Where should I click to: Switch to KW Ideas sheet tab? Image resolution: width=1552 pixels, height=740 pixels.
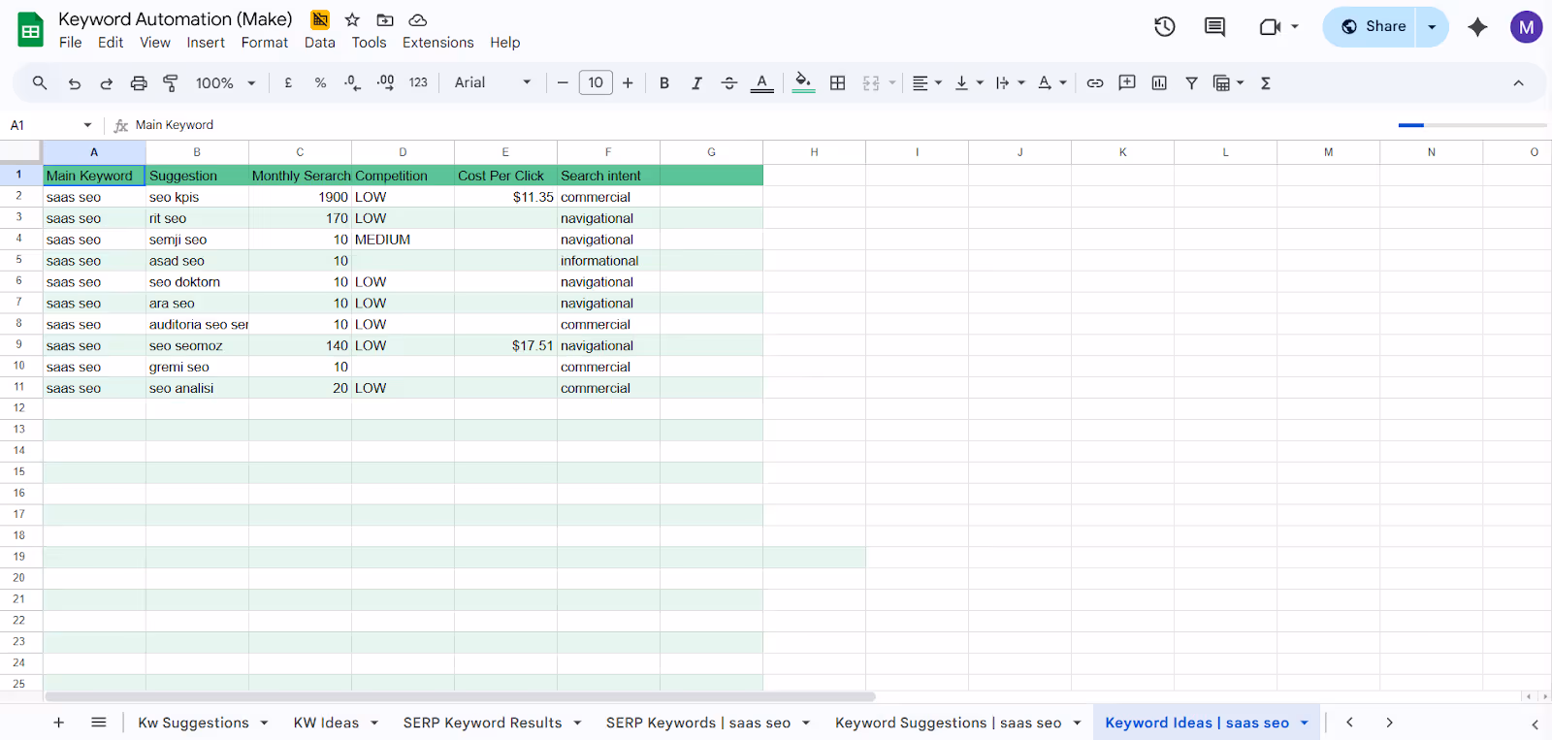[x=326, y=723]
